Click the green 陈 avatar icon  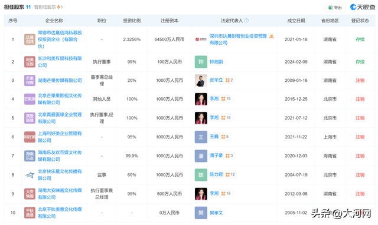pyautogui.click(x=201, y=175)
